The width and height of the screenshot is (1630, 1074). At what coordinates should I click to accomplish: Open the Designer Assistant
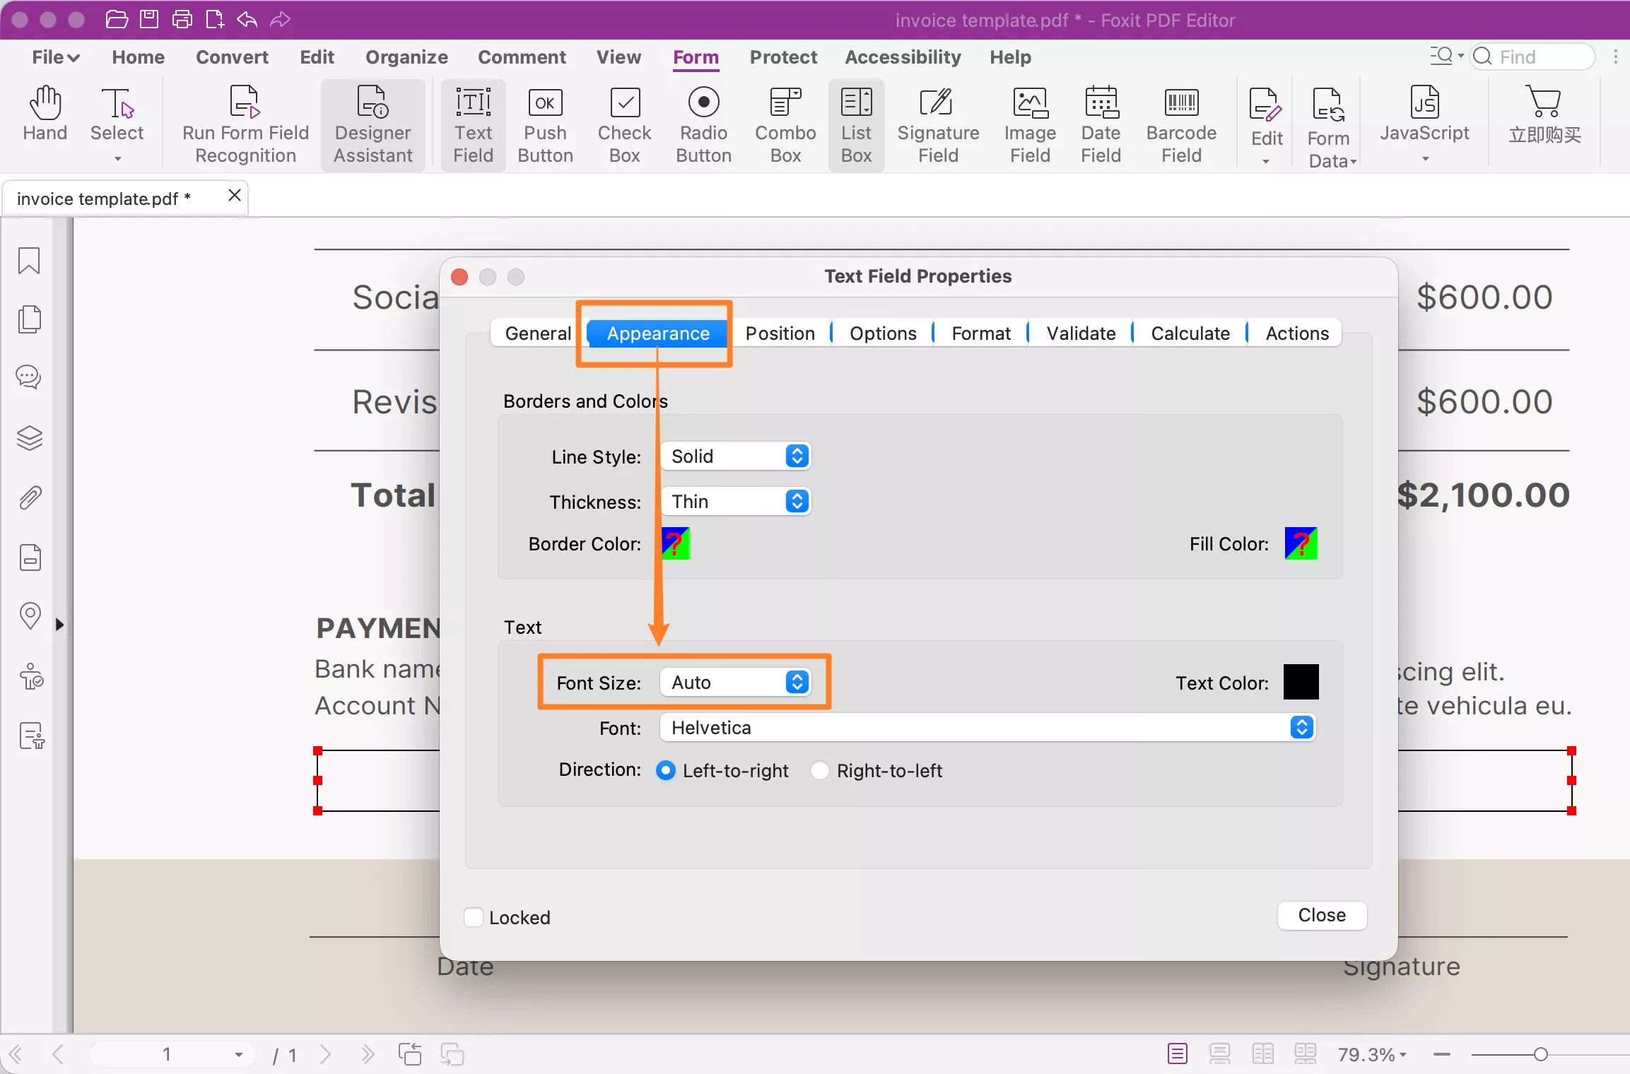(373, 126)
